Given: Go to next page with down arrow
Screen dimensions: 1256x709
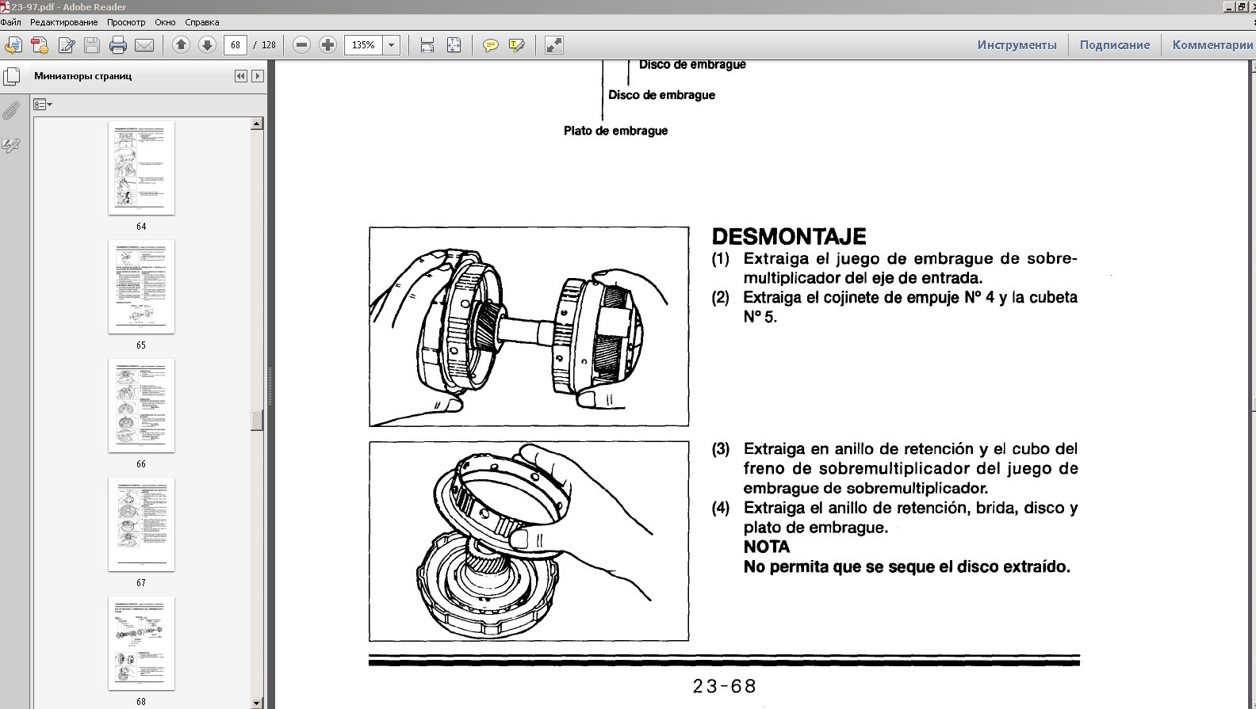Looking at the screenshot, I should [207, 45].
